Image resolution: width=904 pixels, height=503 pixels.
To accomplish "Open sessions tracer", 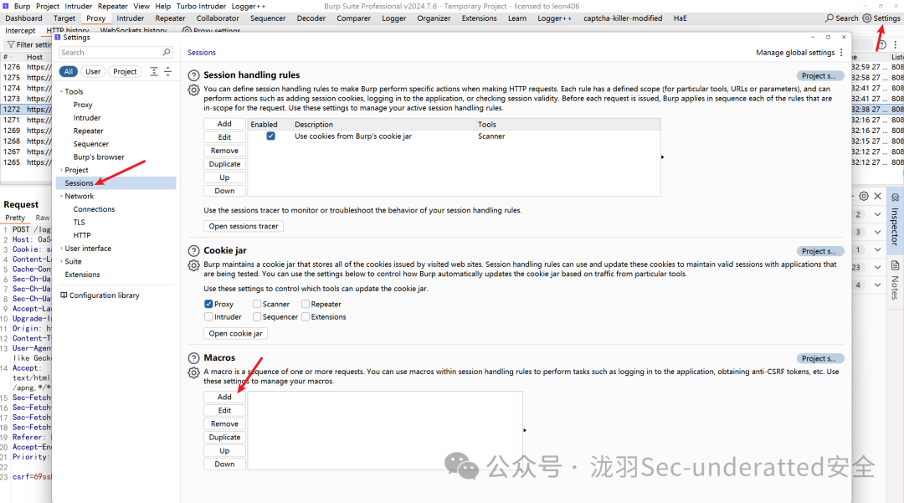I will pyautogui.click(x=244, y=227).
